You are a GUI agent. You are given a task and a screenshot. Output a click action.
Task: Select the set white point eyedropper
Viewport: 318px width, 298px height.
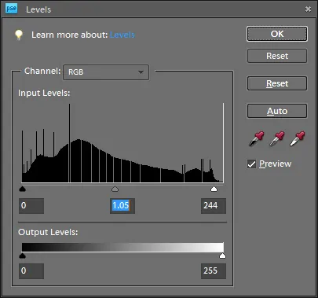298,138
